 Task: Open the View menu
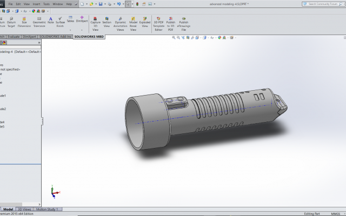[26, 4]
